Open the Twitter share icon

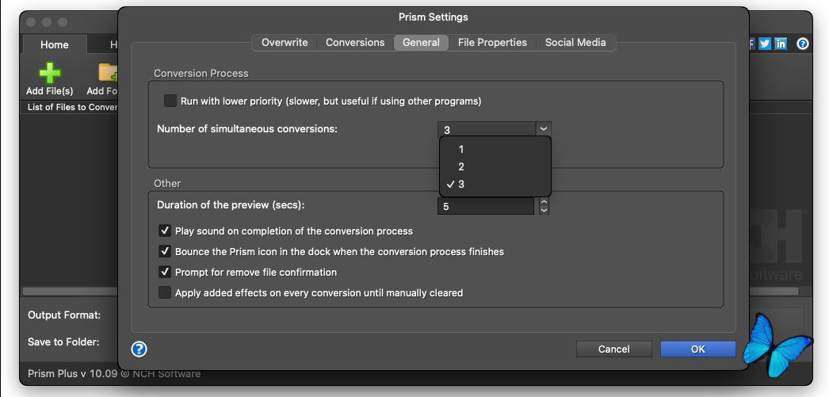point(765,44)
